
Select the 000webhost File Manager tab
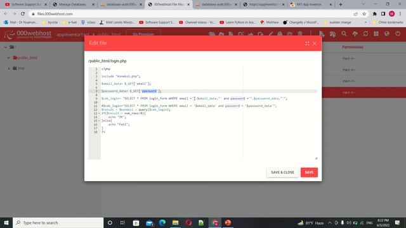click(169, 4)
